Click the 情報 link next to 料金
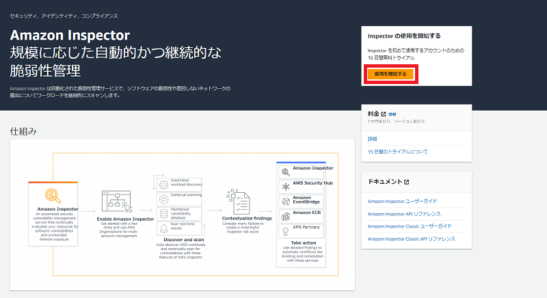Screen dimensions: 547x298 coord(392,114)
